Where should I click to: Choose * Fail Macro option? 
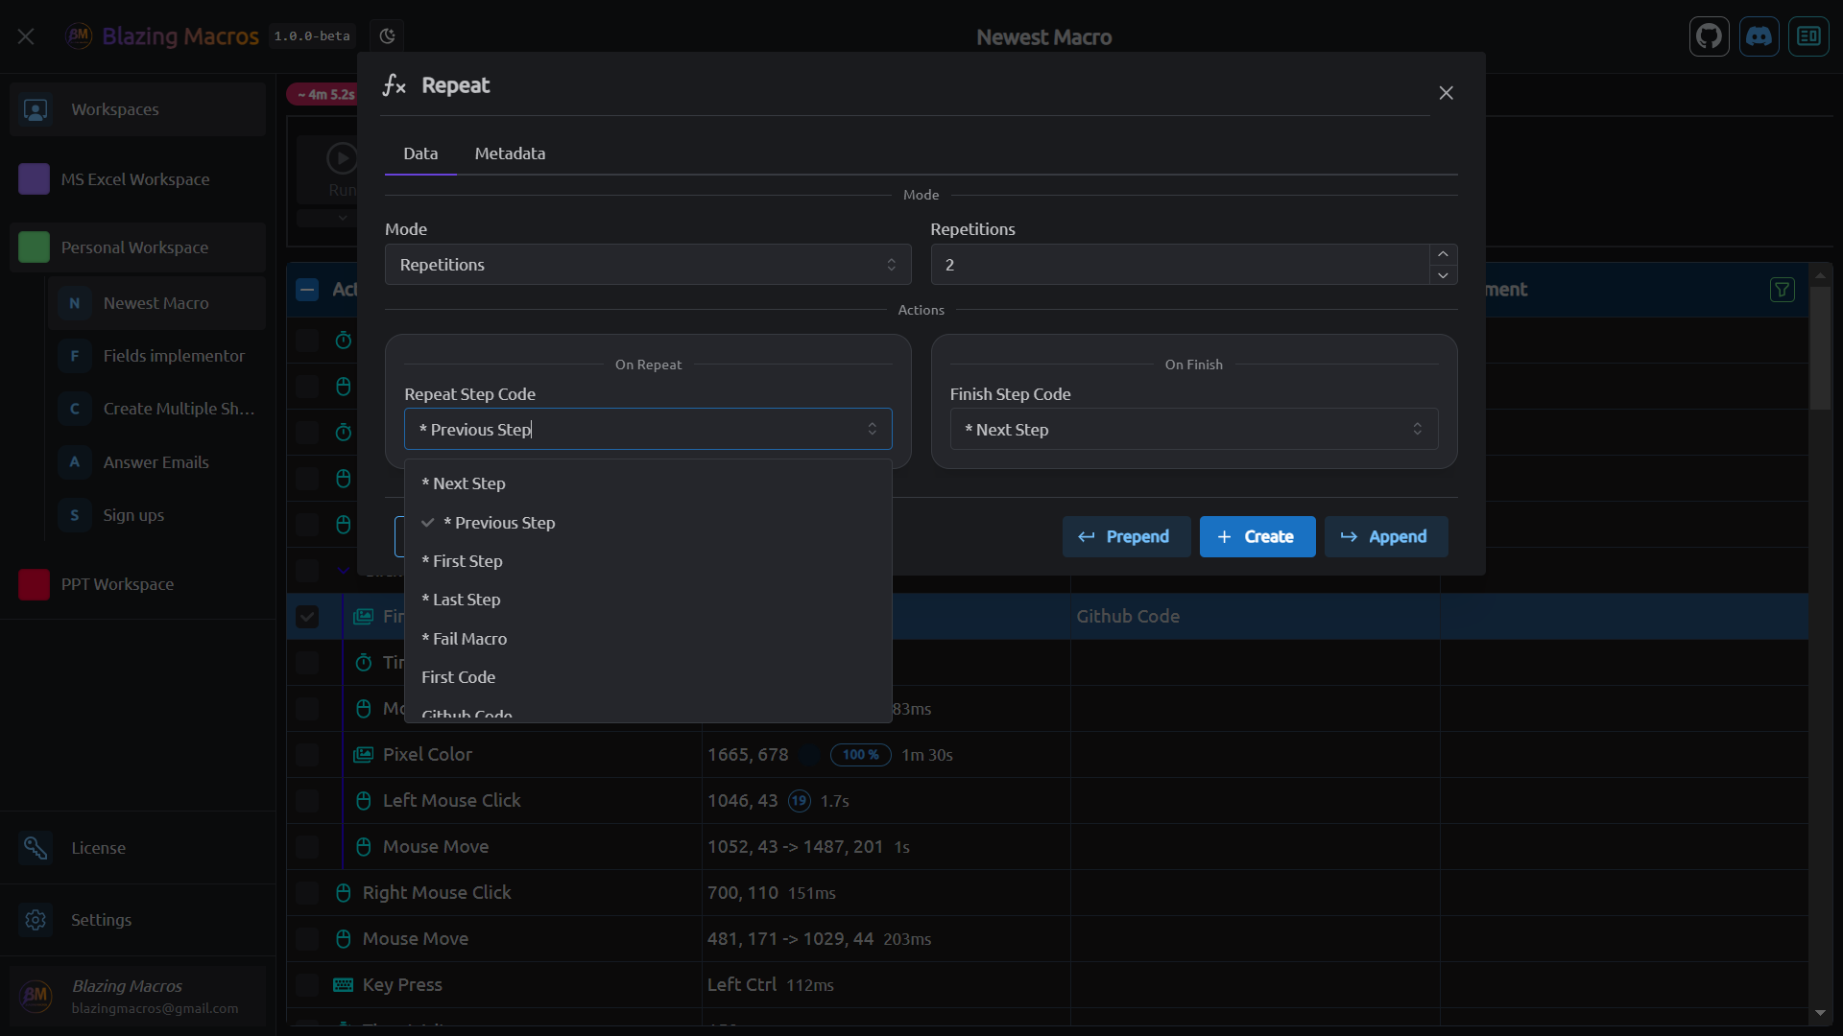[648, 639]
